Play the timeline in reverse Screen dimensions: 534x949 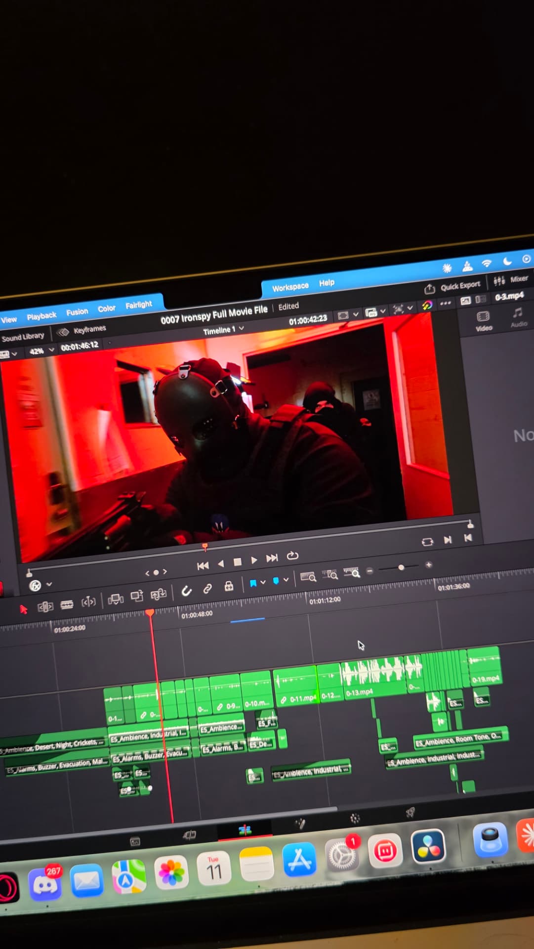click(221, 563)
